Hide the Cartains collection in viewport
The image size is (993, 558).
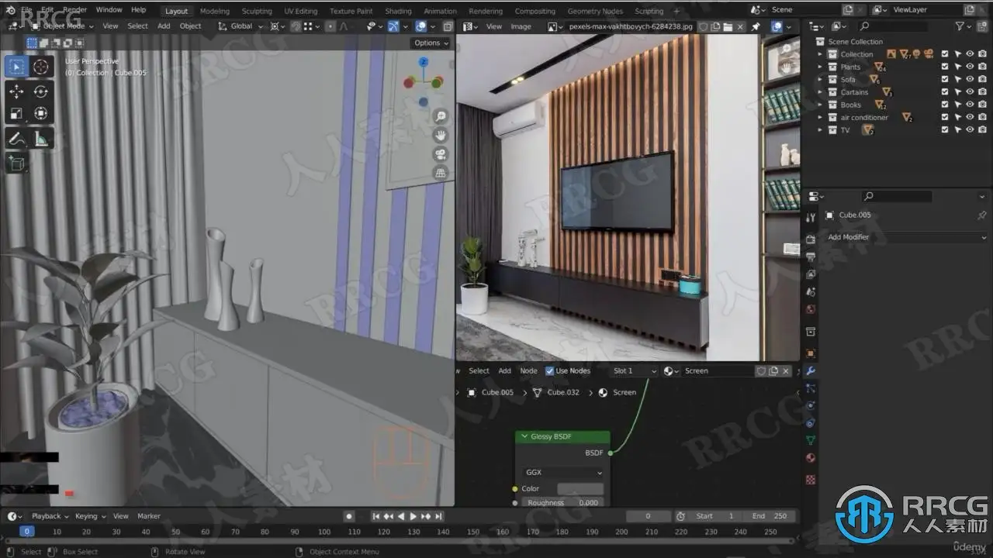pyautogui.click(x=970, y=92)
